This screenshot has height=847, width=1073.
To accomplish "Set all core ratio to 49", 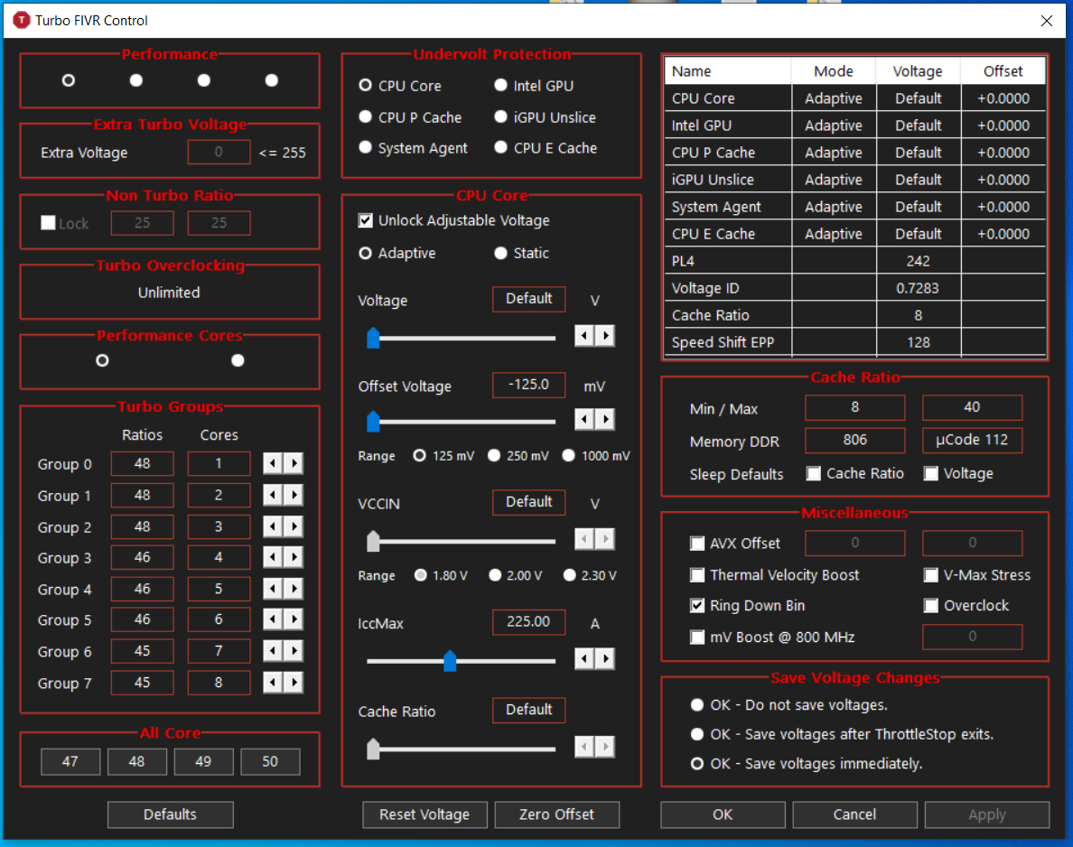I will (x=203, y=761).
